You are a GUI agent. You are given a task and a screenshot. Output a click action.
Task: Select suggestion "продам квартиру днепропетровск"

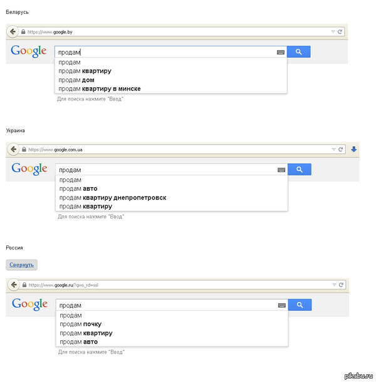click(113, 198)
